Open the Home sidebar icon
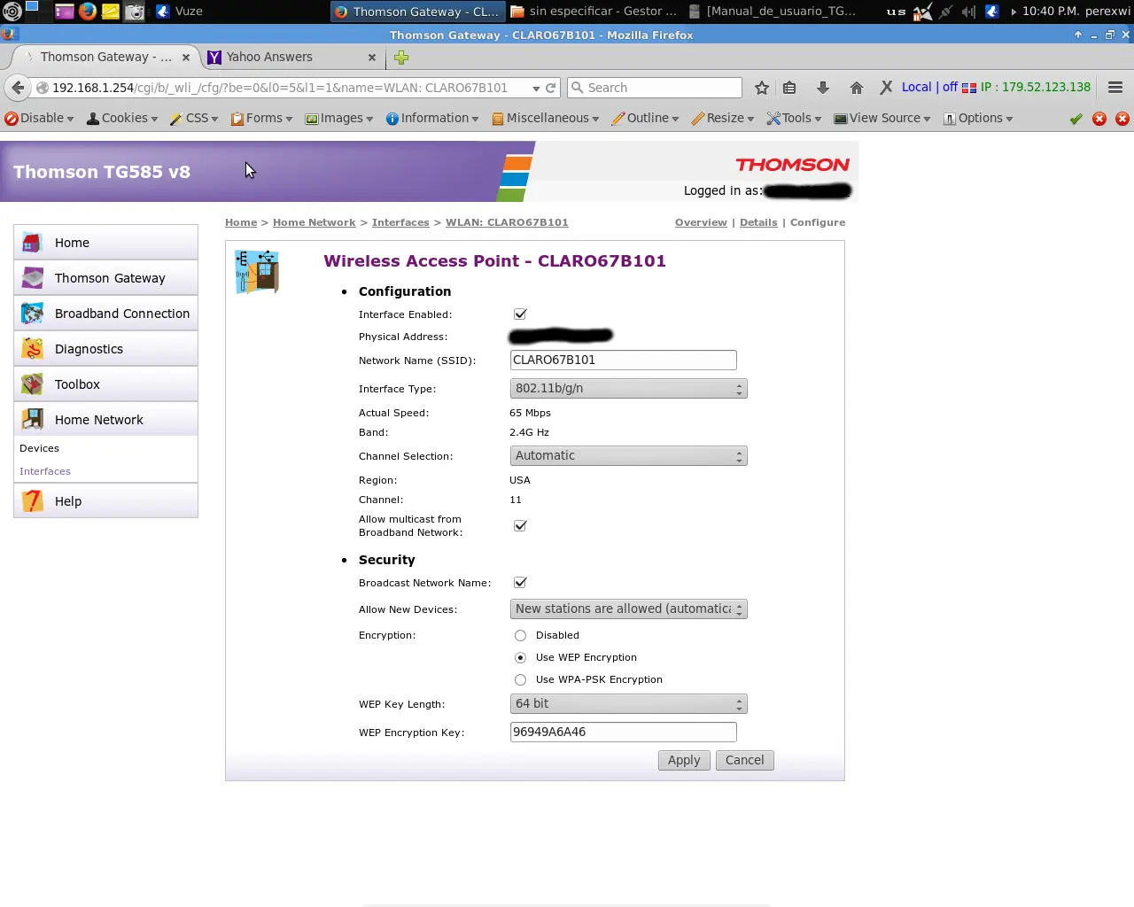The image size is (1134, 907). [x=33, y=243]
